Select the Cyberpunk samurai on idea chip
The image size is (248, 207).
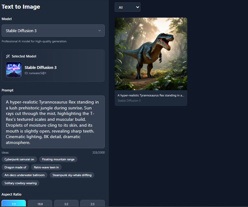(x=19, y=159)
